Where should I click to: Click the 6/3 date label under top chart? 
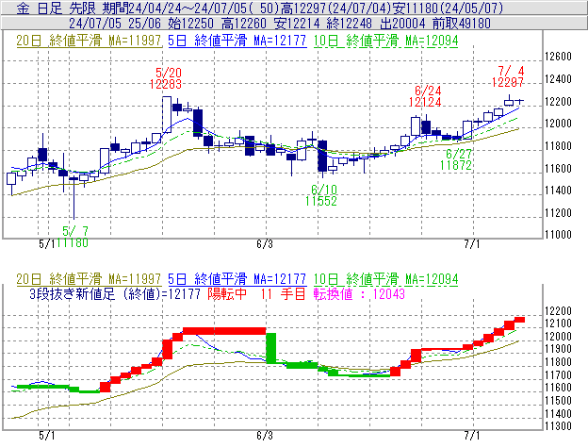[265, 244]
